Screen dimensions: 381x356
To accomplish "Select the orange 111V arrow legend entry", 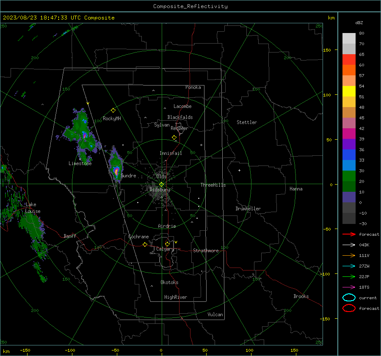I will (x=349, y=255).
